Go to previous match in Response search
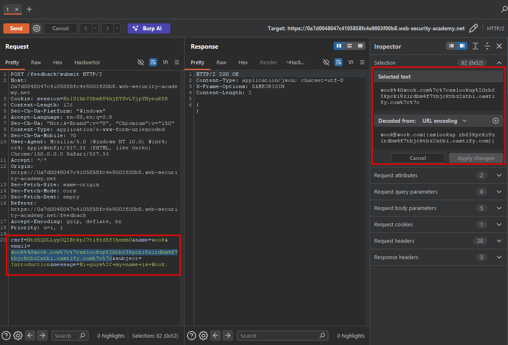 point(216,336)
